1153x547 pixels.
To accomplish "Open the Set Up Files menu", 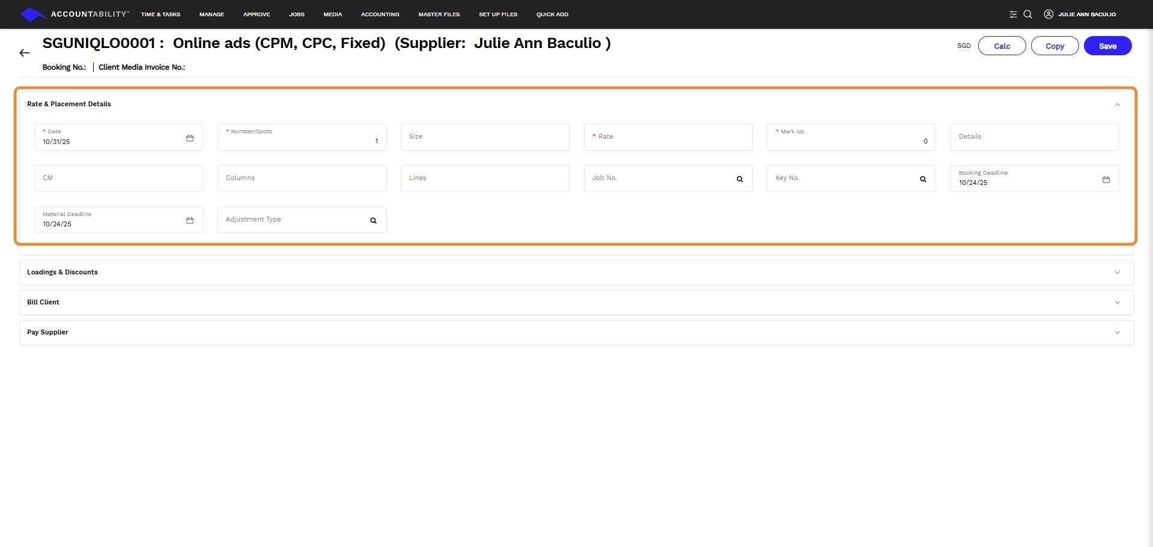I will click(x=498, y=14).
